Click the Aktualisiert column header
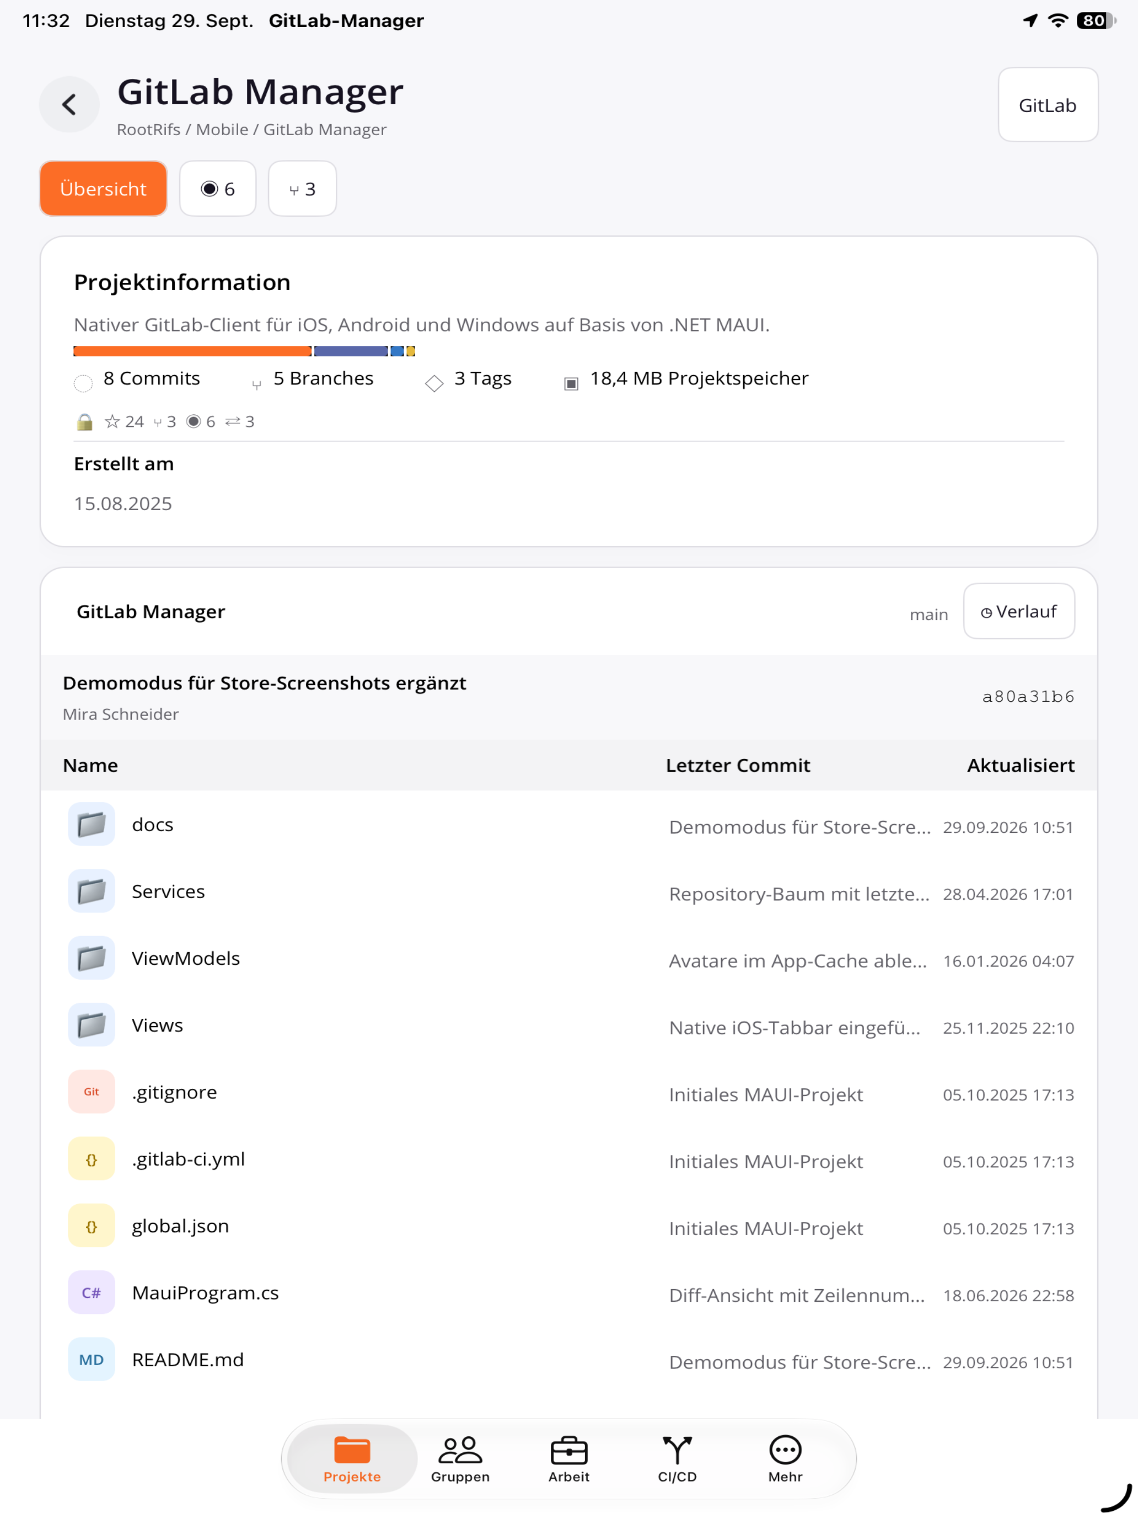This screenshot has width=1138, height=1518. point(1021,765)
